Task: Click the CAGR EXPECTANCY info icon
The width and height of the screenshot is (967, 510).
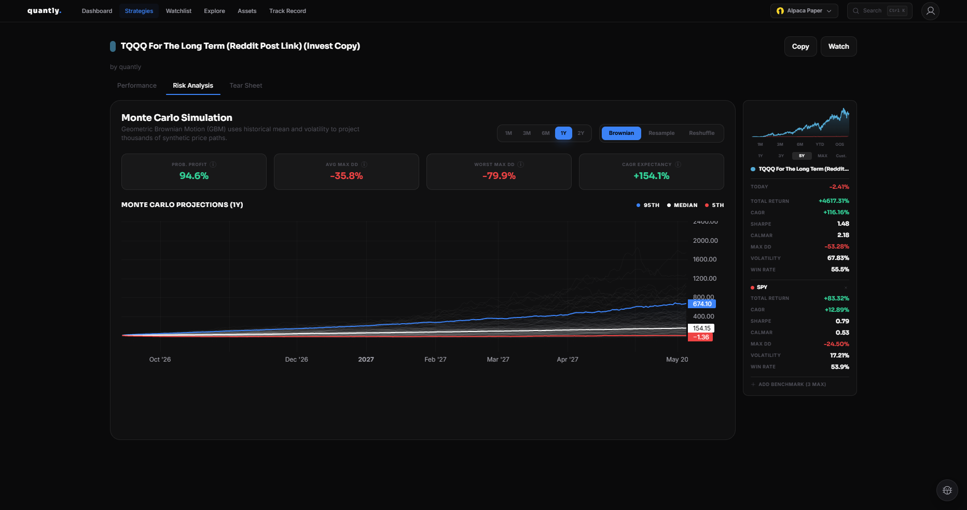Action: [678, 164]
